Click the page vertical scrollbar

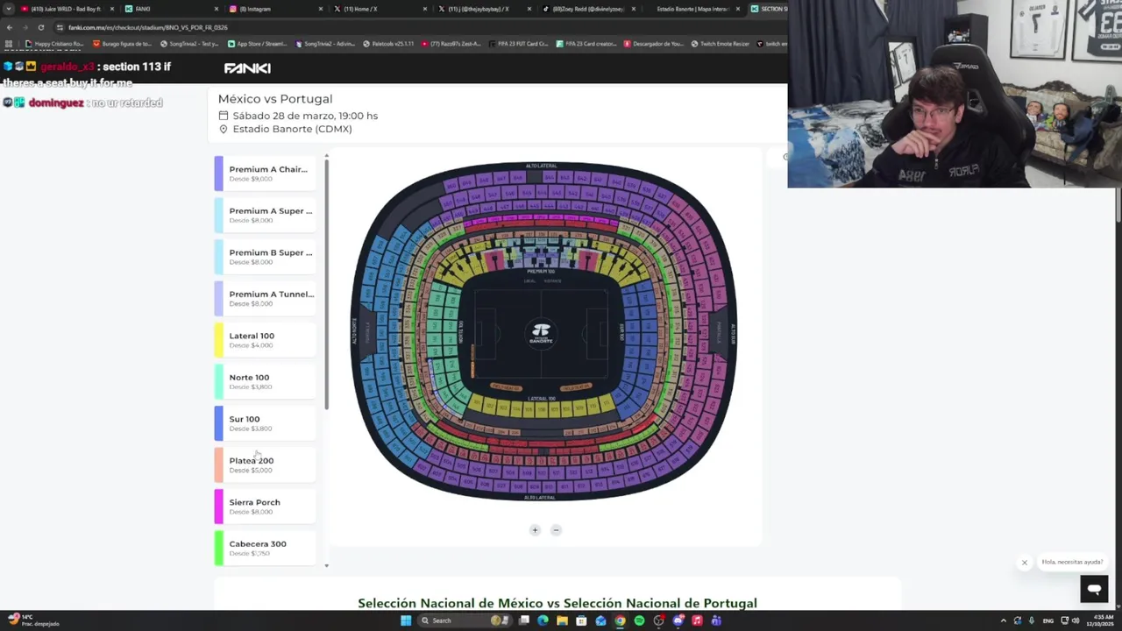tap(1118, 206)
